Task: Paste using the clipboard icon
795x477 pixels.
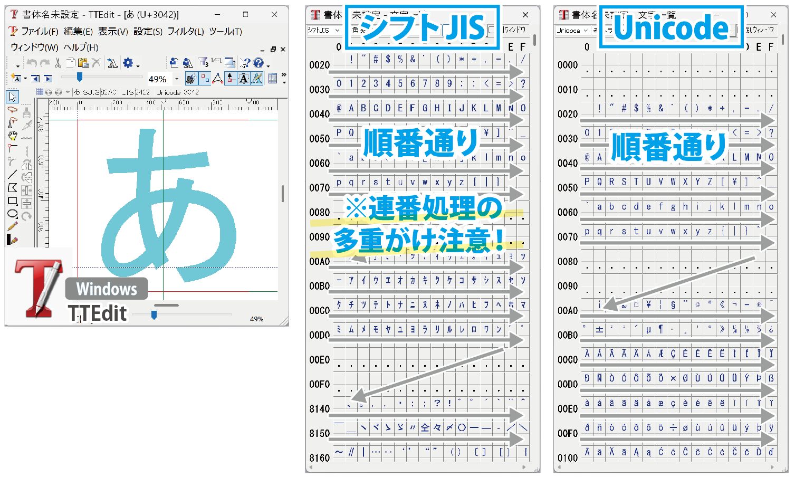Action: point(83,63)
